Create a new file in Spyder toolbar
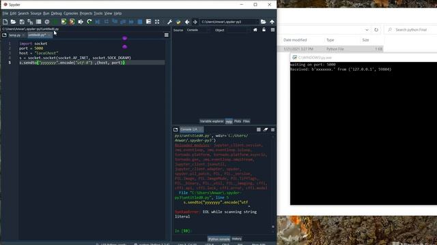Screen dimensions: 437x245 pos(5,22)
